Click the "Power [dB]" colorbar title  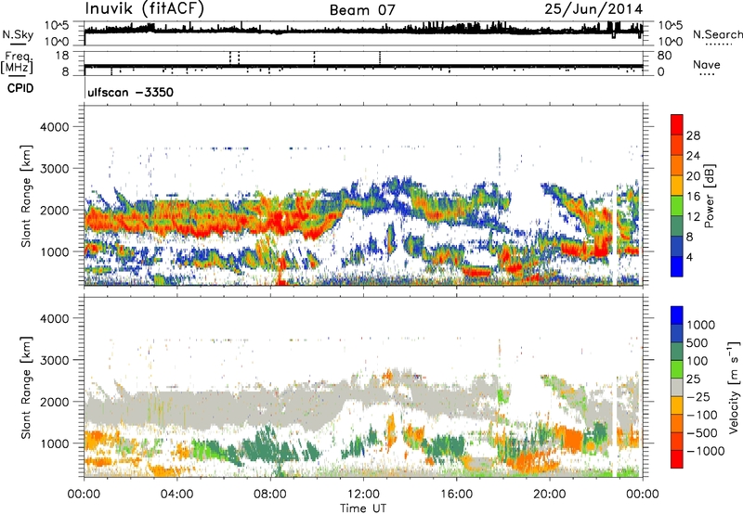[x=709, y=196]
